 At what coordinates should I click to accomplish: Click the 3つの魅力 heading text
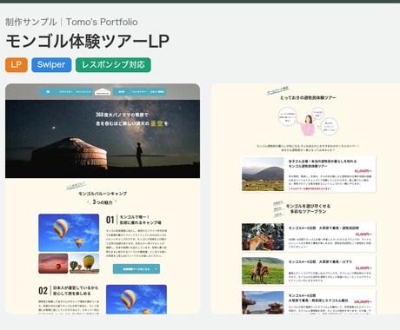pos(103,202)
